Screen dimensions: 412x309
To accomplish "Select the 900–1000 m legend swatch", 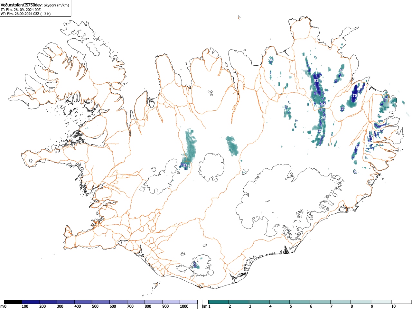I will pyautogui.click(x=171, y=302).
